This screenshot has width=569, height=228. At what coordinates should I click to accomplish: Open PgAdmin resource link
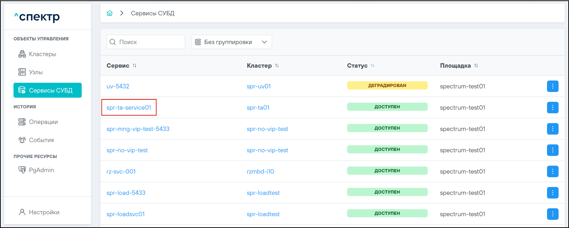[41, 170]
